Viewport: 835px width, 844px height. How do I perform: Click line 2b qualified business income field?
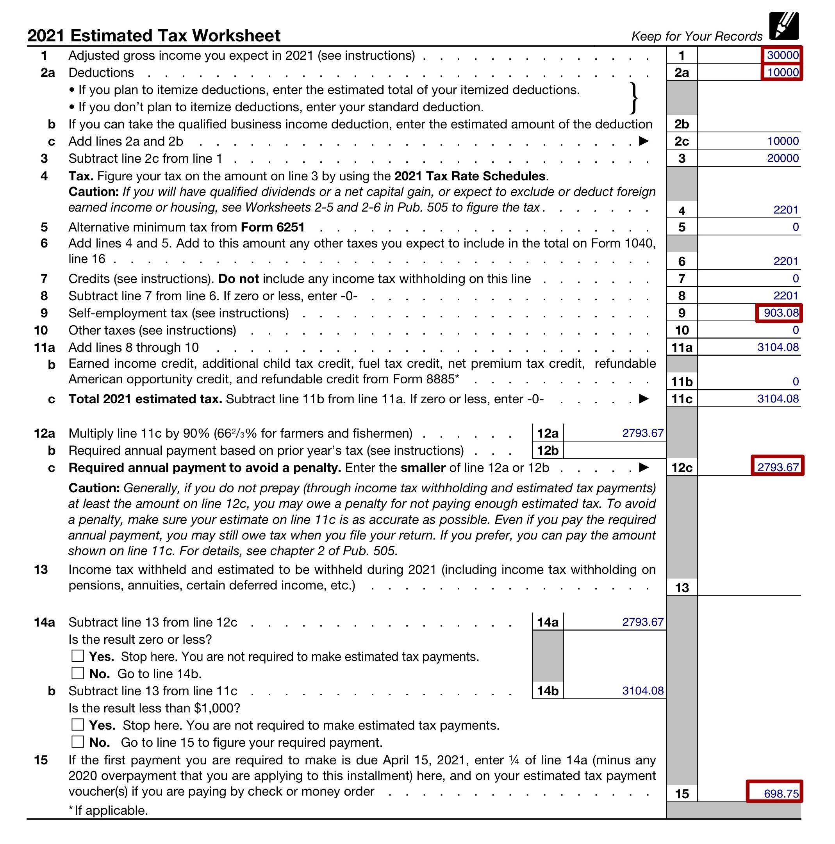click(765, 124)
